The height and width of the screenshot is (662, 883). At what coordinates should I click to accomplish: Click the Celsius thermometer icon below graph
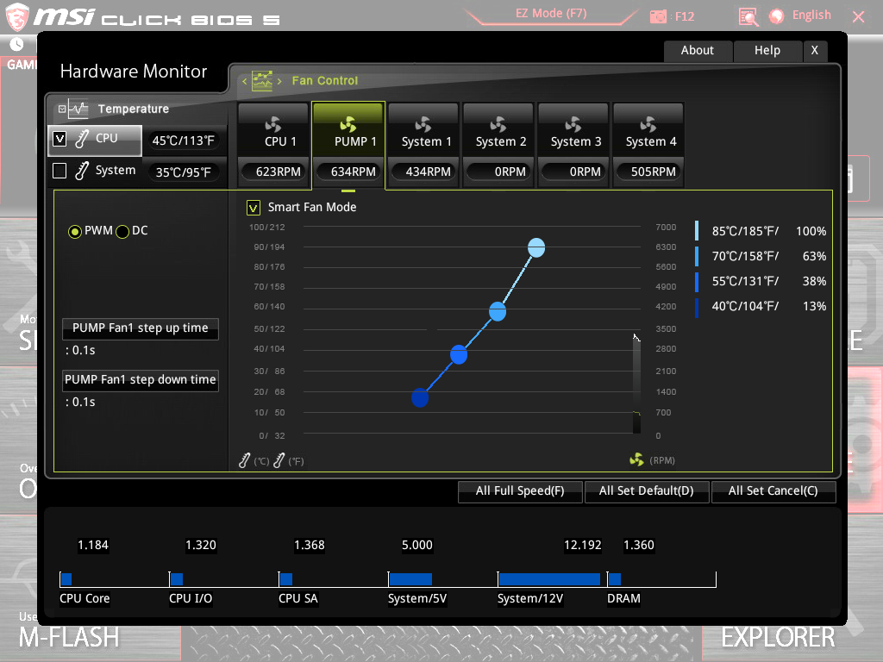244,461
